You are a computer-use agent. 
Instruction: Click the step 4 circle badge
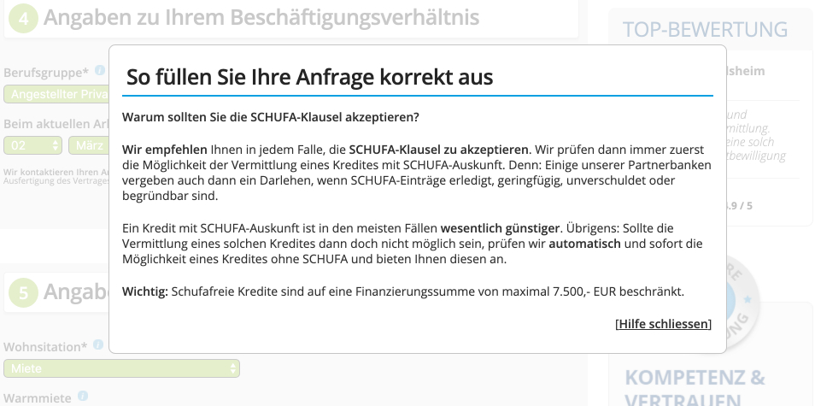pyautogui.click(x=23, y=18)
